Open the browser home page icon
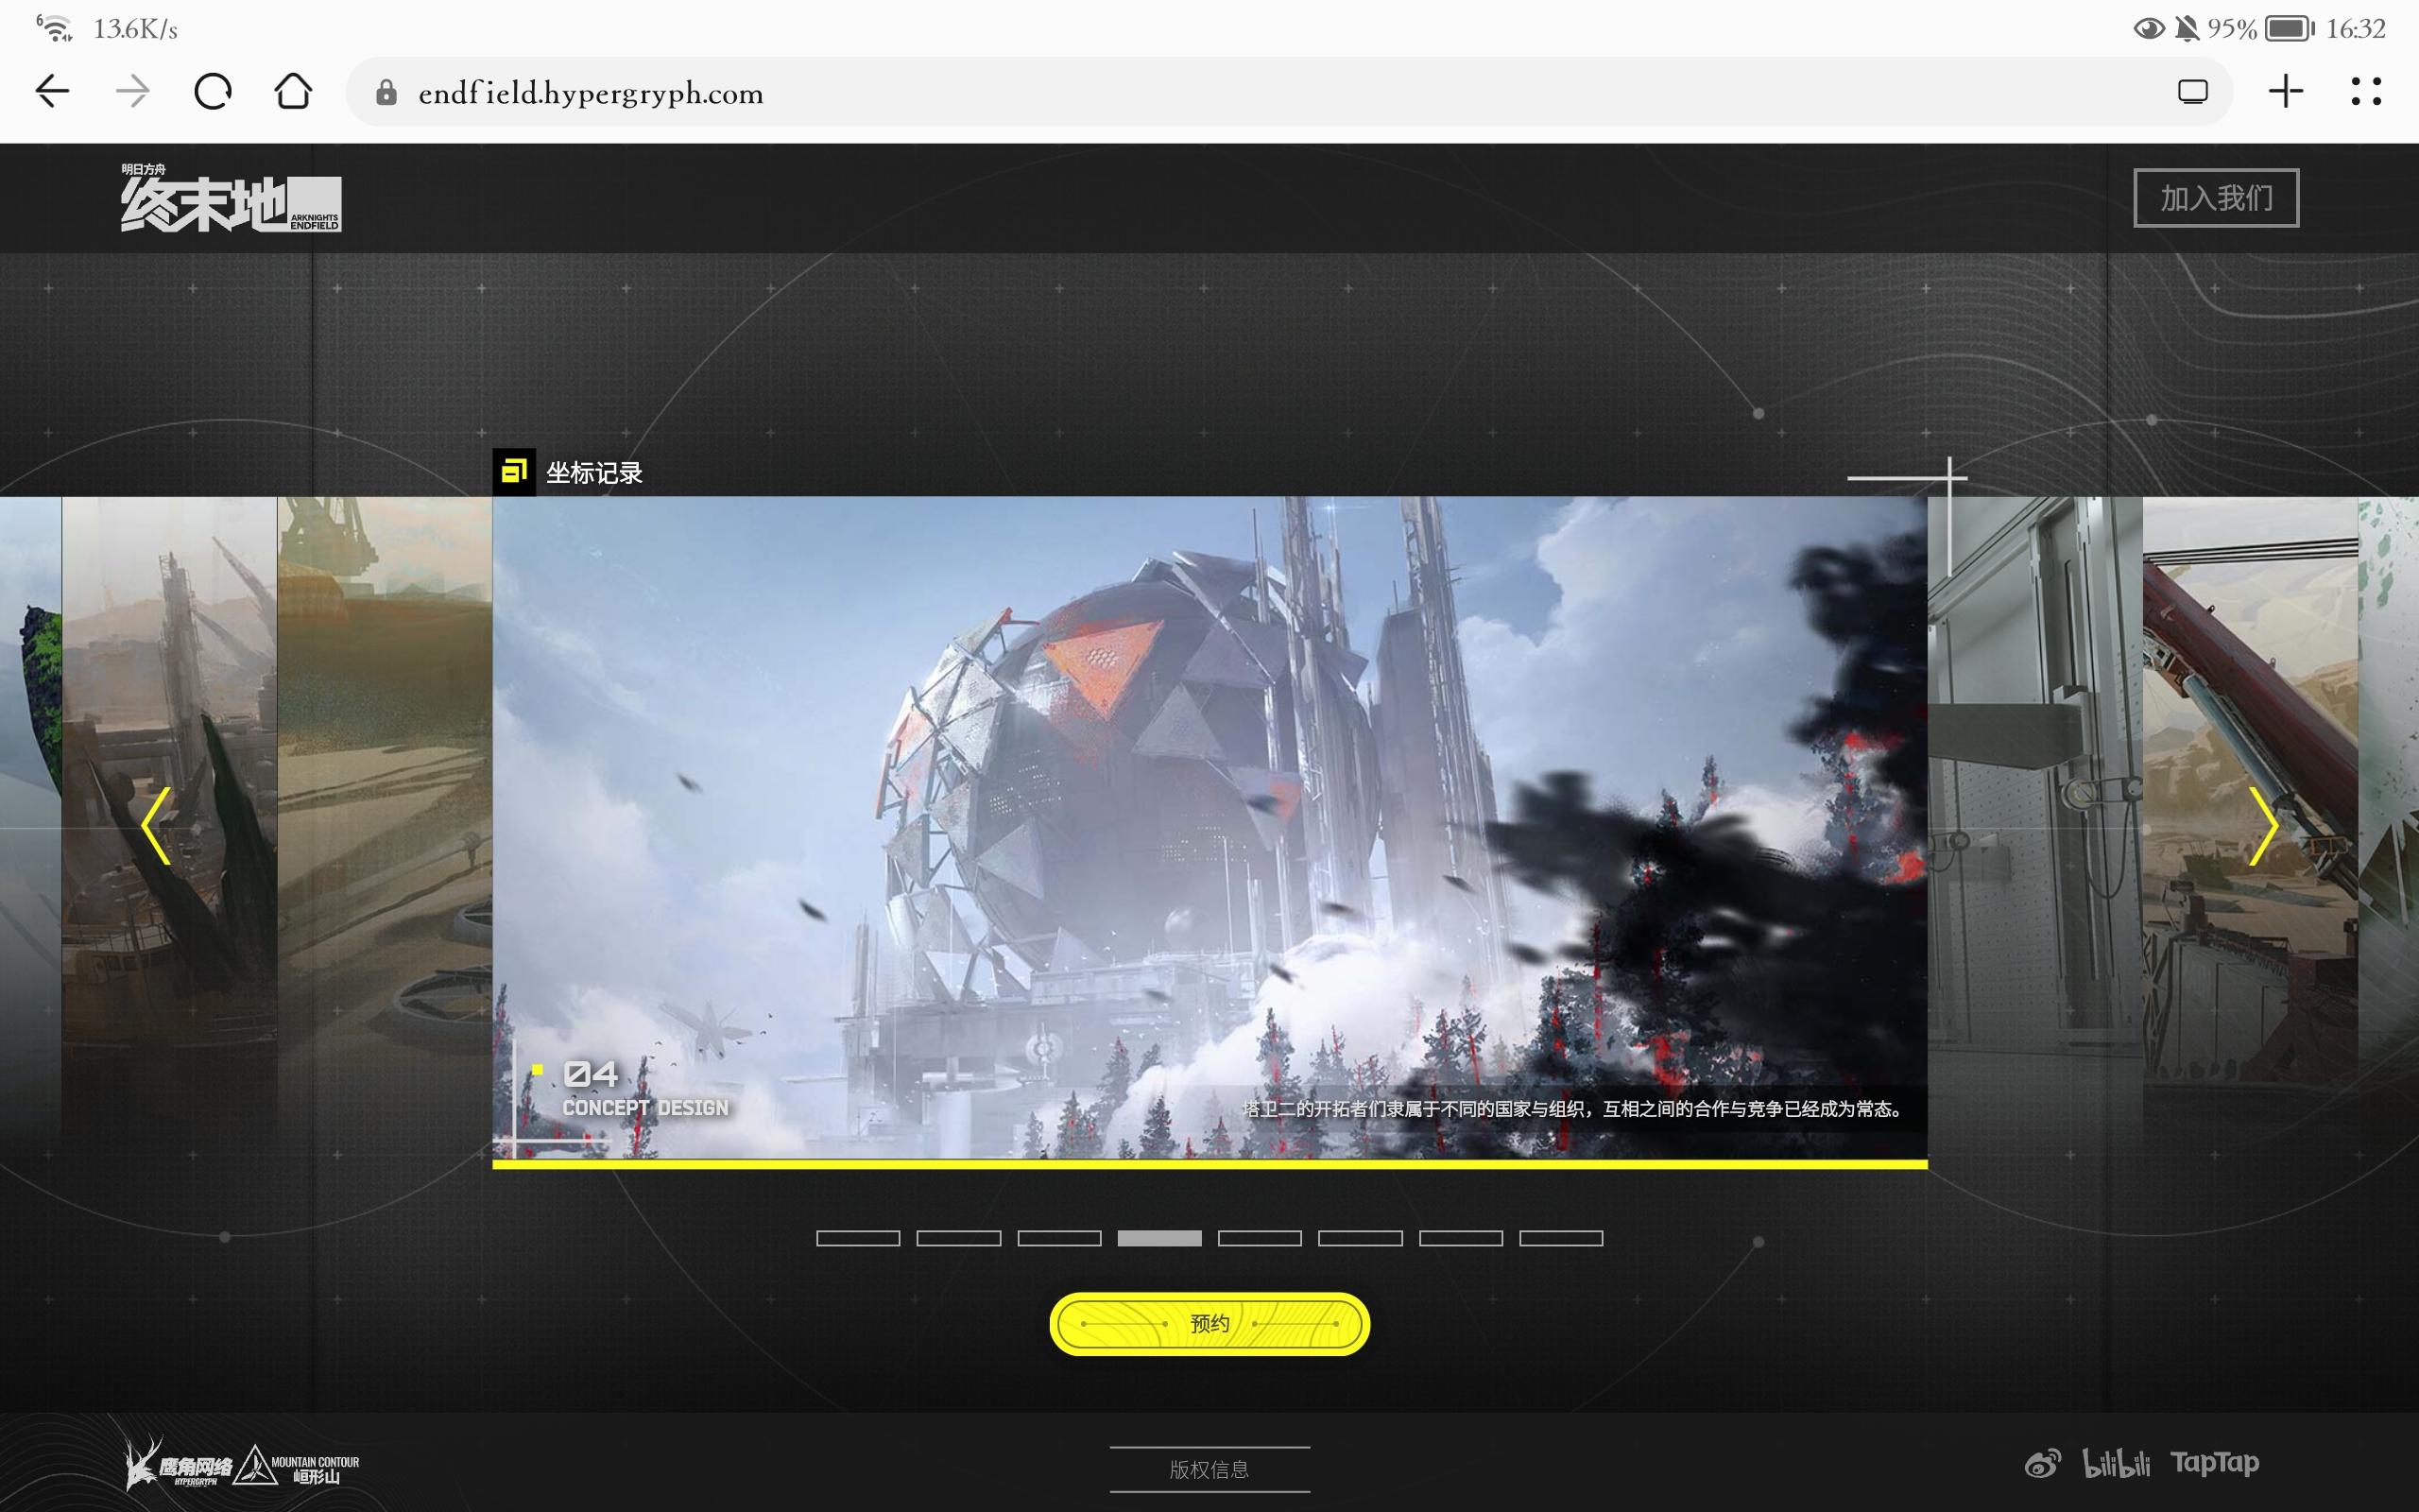The image size is (2419, 1512). [293, 91]
